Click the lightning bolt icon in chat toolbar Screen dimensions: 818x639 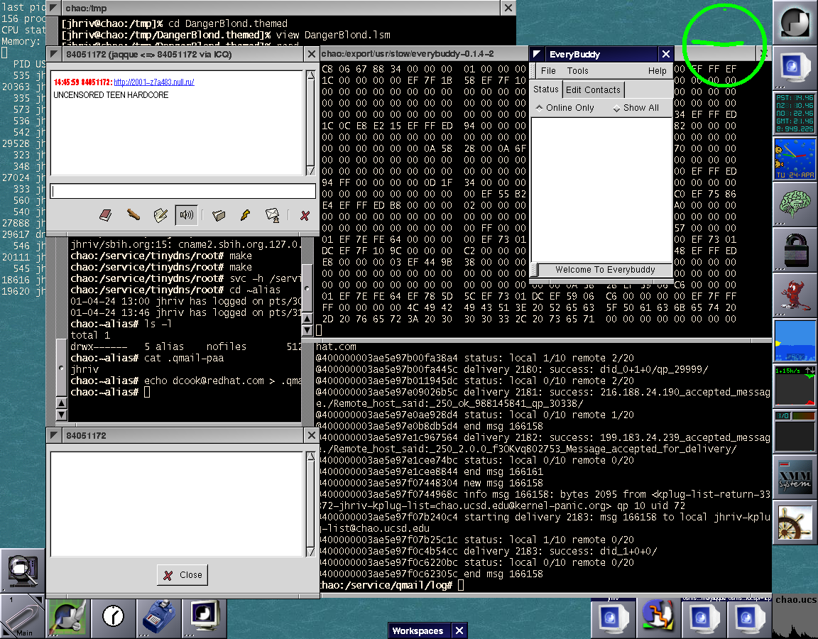click(245, 214)
